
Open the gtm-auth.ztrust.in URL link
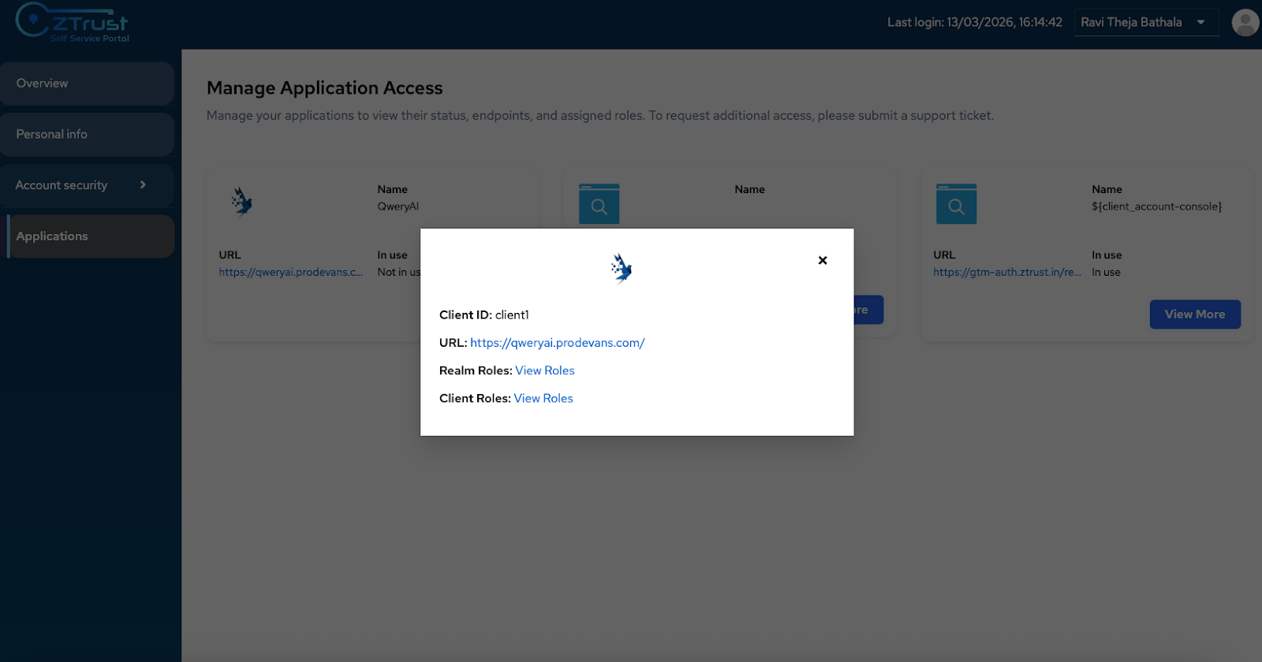pyautogui.click(x=1006, y=273)
